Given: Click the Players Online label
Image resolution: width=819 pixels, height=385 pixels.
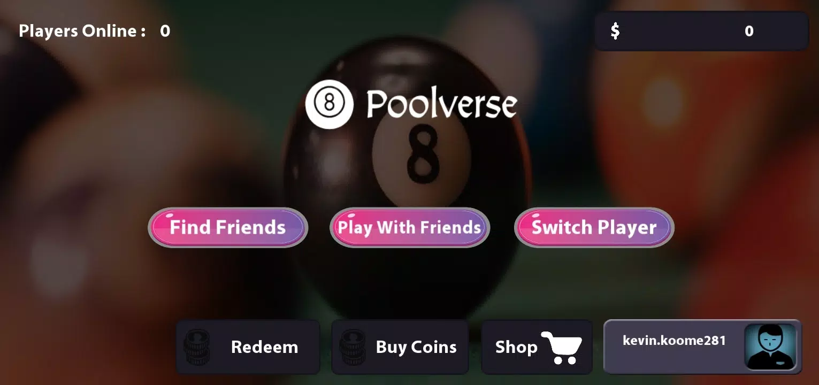Looking at the screenshot, I should 82,31.
